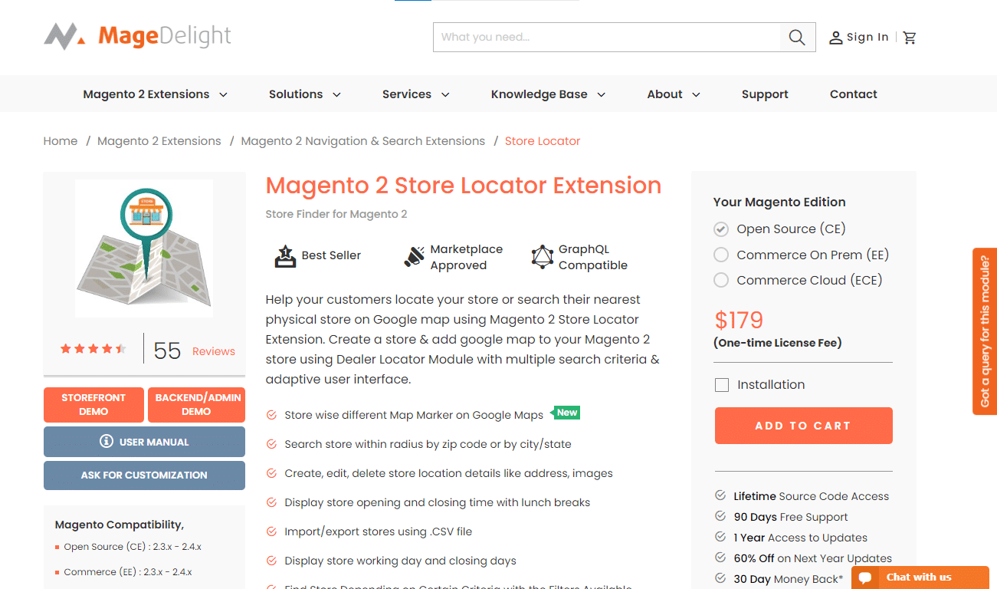
Task: Click the GraphQL Compatible icon
Action: 543,257
